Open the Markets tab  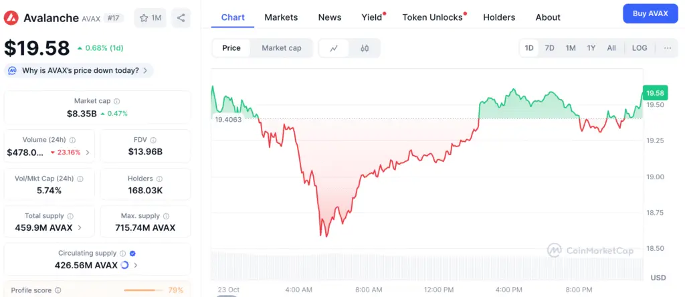(x=281, y=17)
